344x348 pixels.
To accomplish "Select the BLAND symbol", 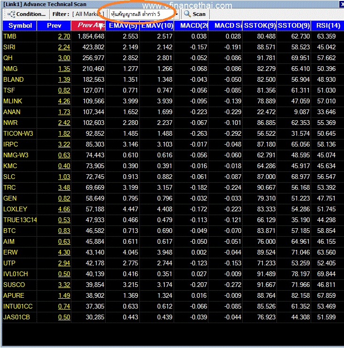I will (14, 79).
